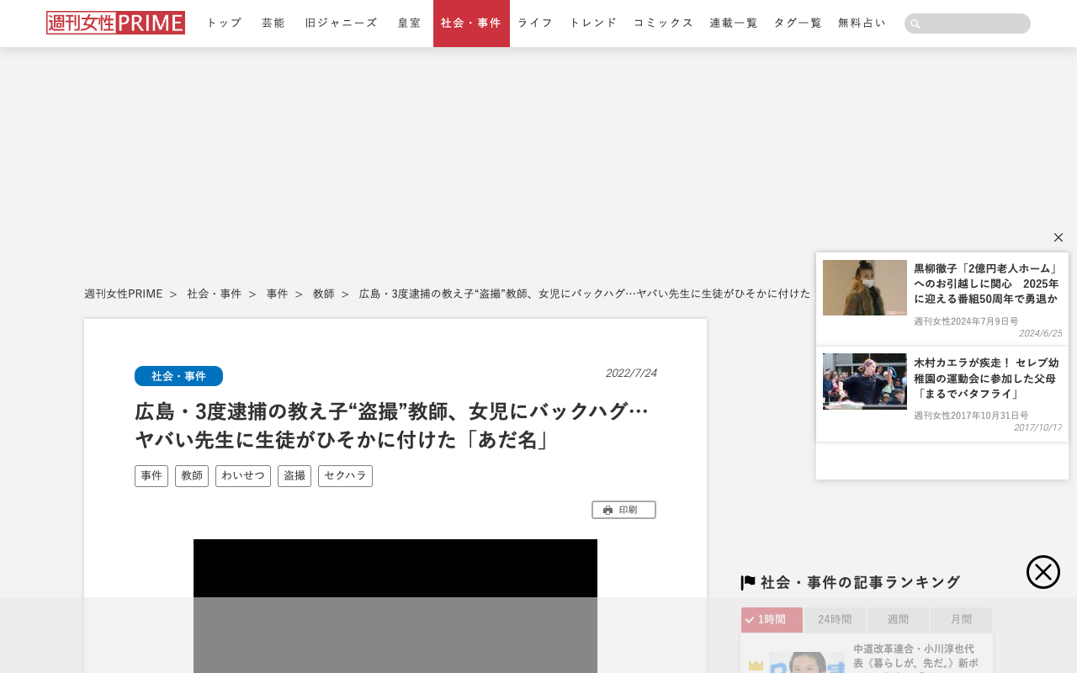
Task: Select the 盗撮 article tag
Action: coord(294,476)
